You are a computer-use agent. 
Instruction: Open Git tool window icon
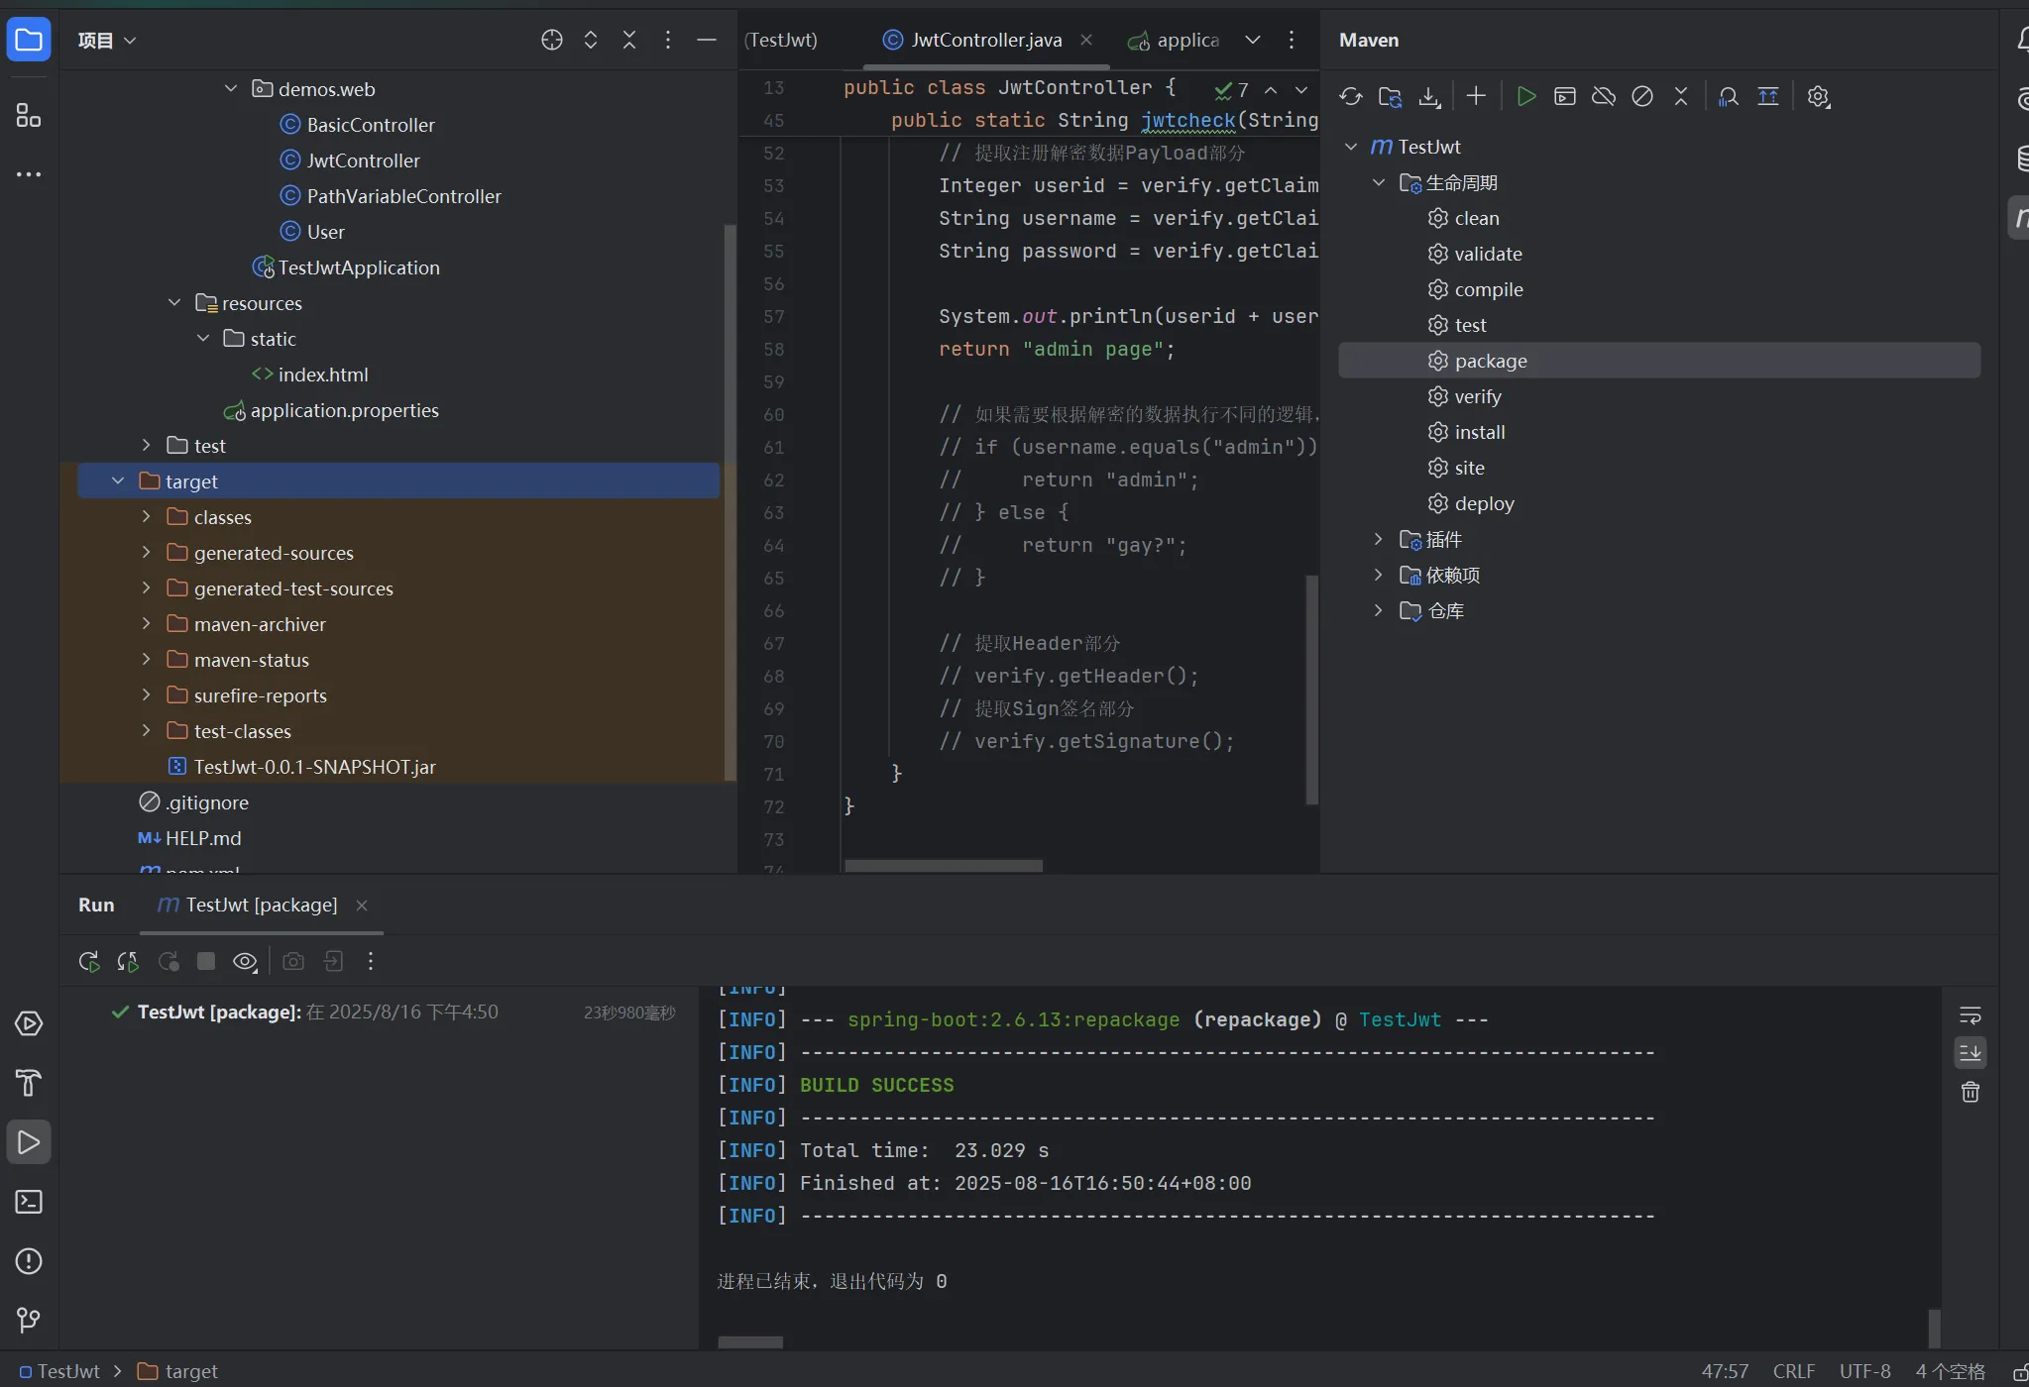coord(29,1320)
